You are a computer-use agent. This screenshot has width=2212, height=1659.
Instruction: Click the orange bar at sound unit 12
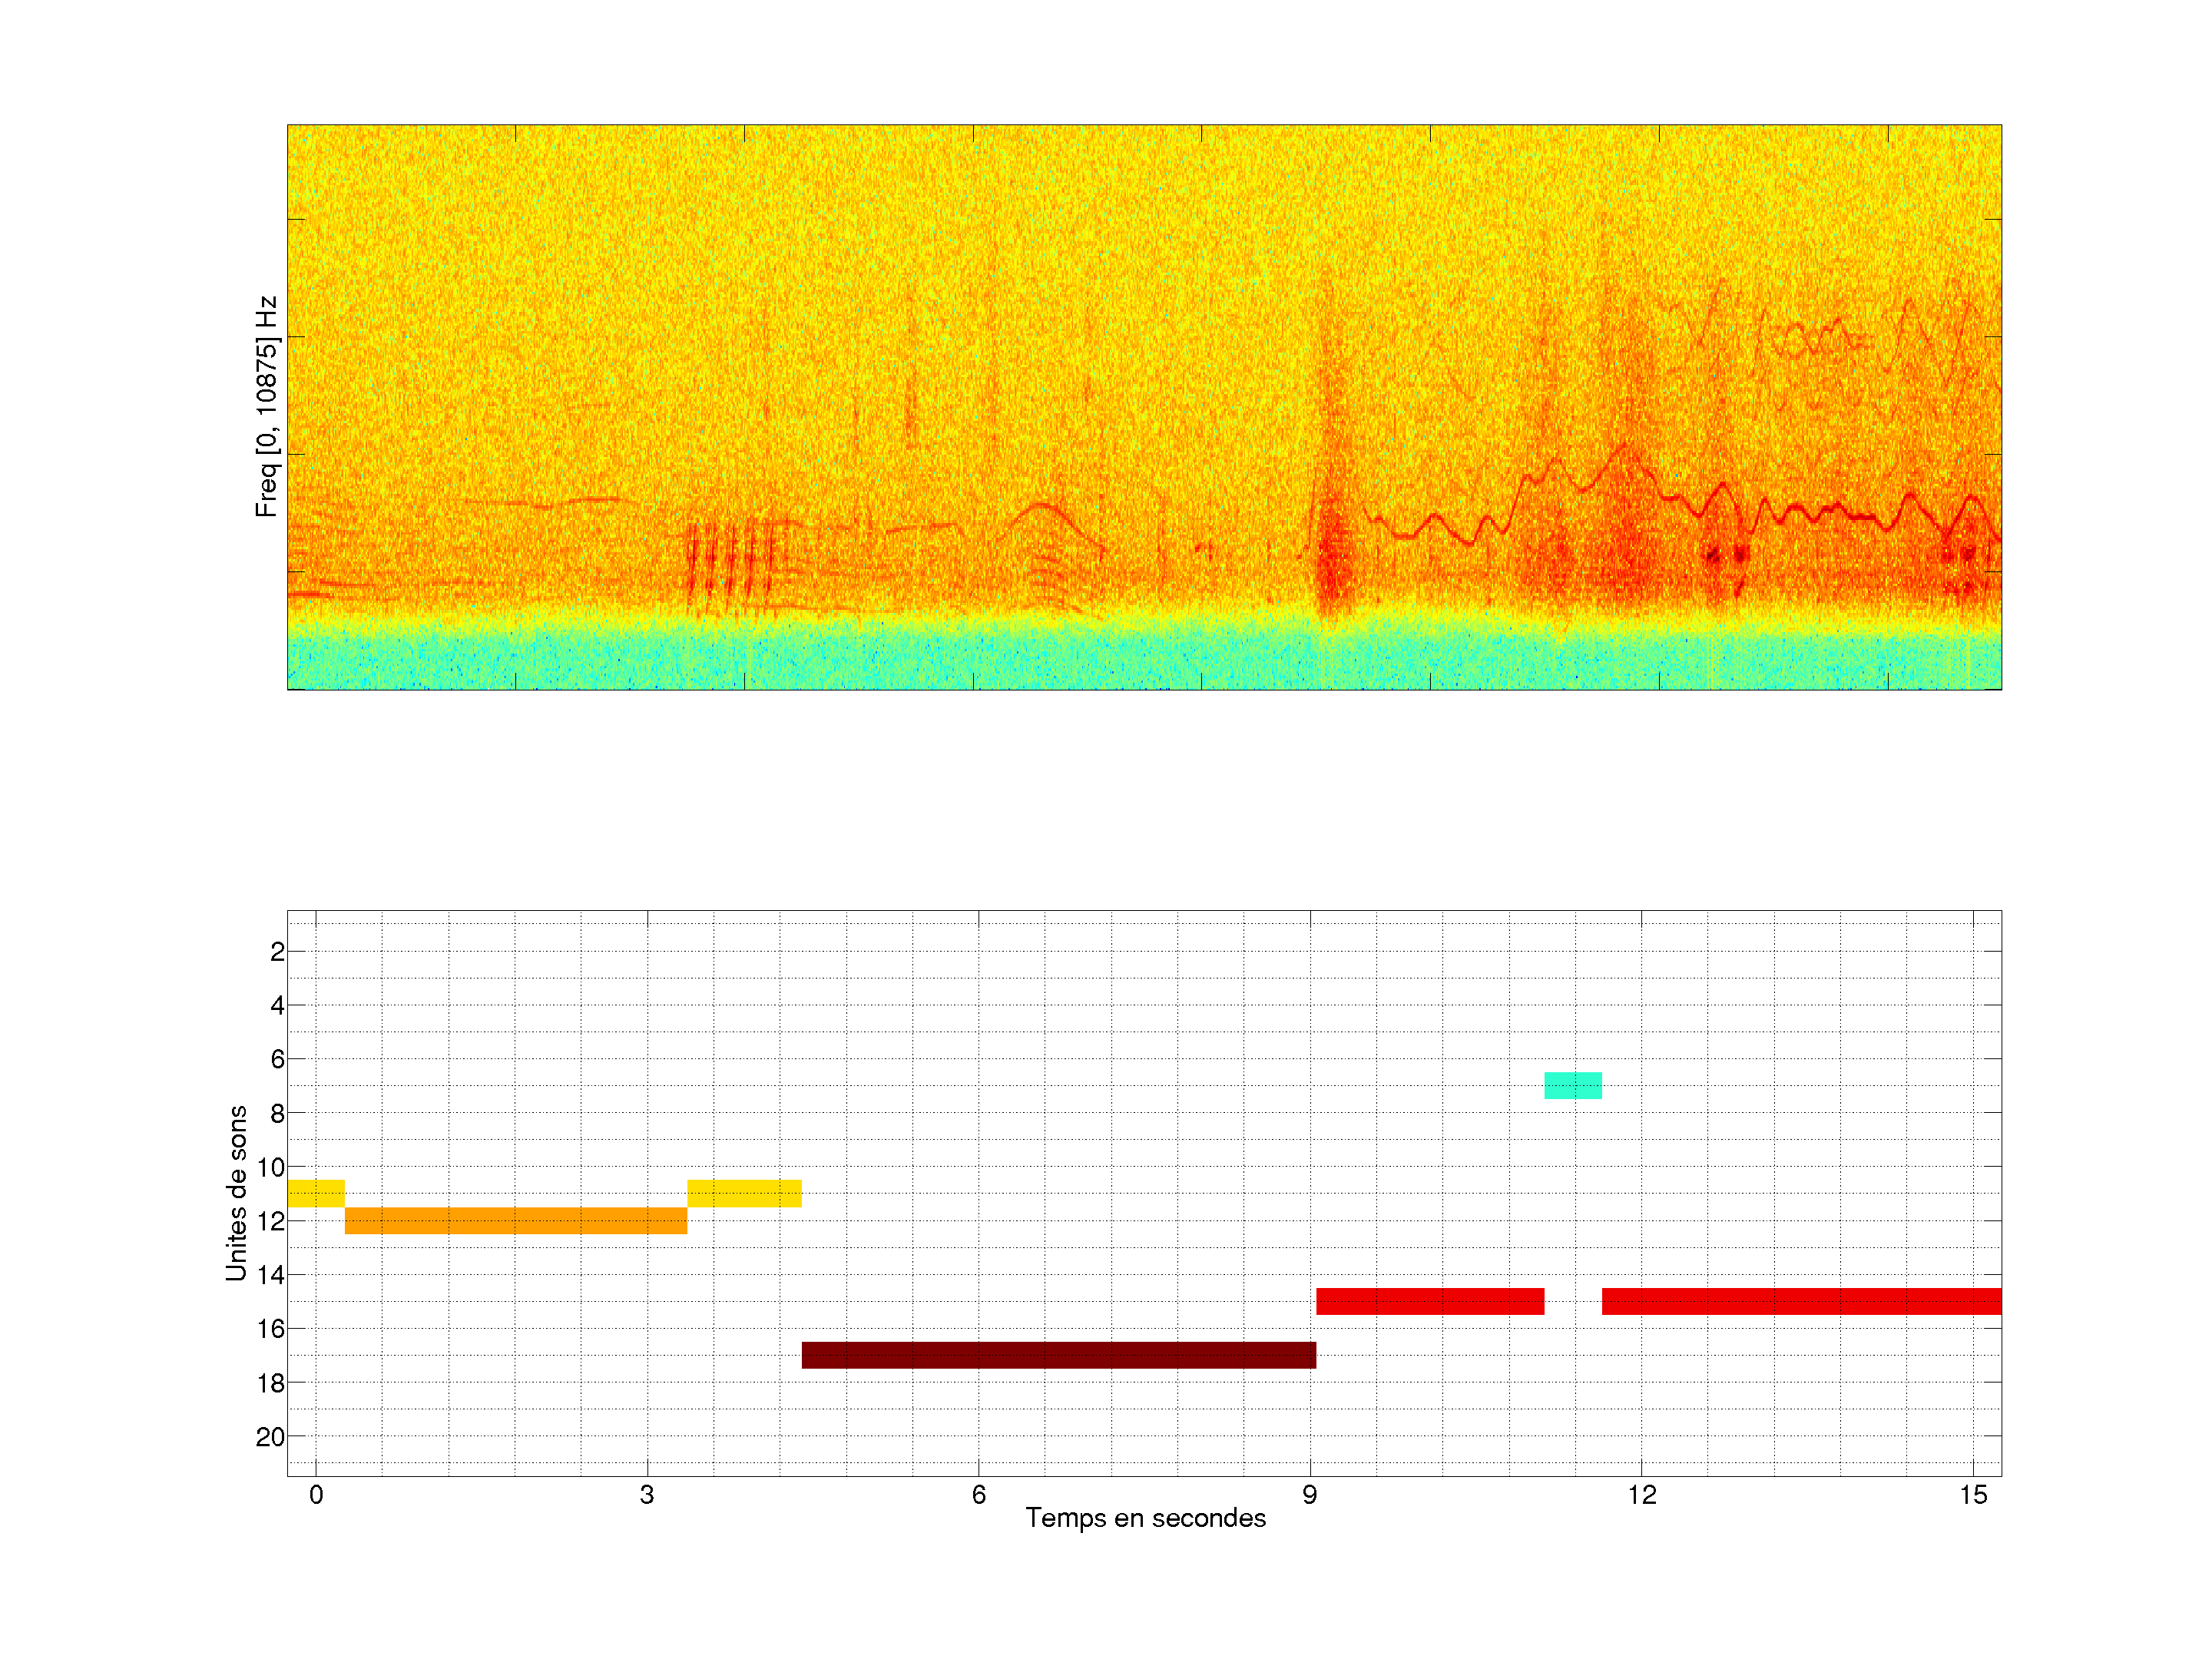pyautogui.click(x=515, y=1220)
